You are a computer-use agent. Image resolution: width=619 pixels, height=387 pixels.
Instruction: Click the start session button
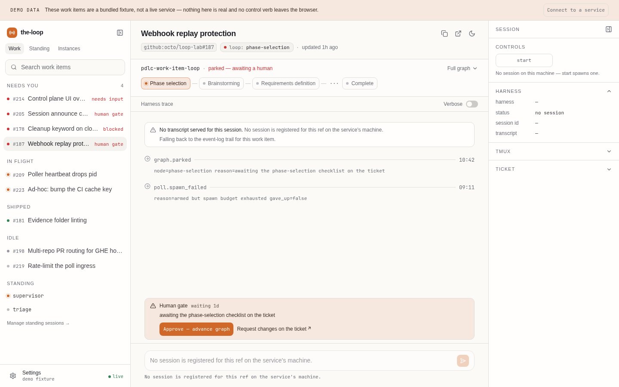[x=524, y=61]
